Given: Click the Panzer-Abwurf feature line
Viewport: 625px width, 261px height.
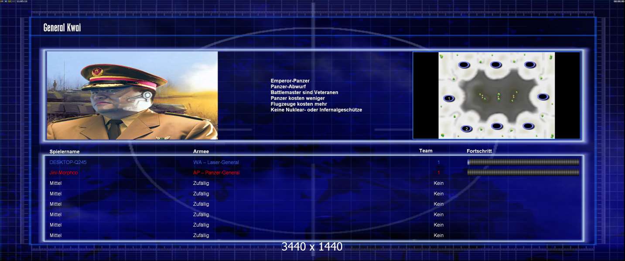Looking at the screenshot, I should 288,87.
